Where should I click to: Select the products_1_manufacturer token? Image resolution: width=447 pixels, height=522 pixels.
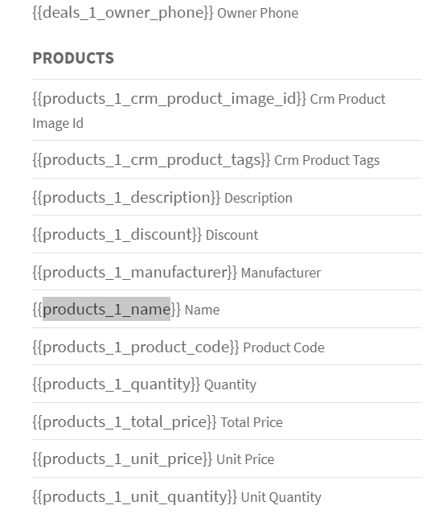134,273
